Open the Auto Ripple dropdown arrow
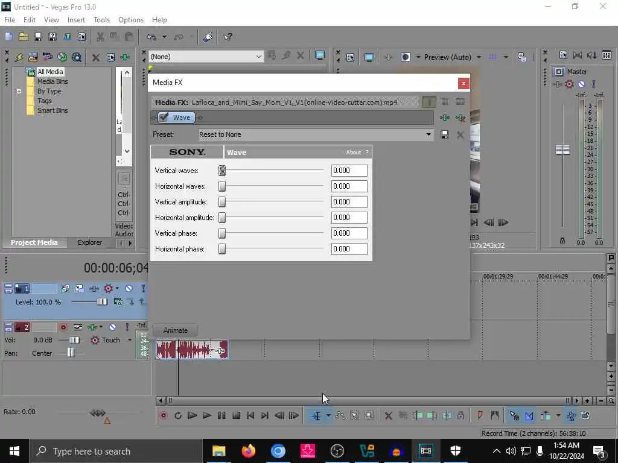618x463 pixels. click(x=558, y=416)
